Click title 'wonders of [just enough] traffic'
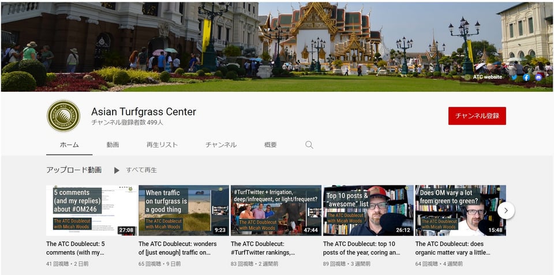 (178, 248)
